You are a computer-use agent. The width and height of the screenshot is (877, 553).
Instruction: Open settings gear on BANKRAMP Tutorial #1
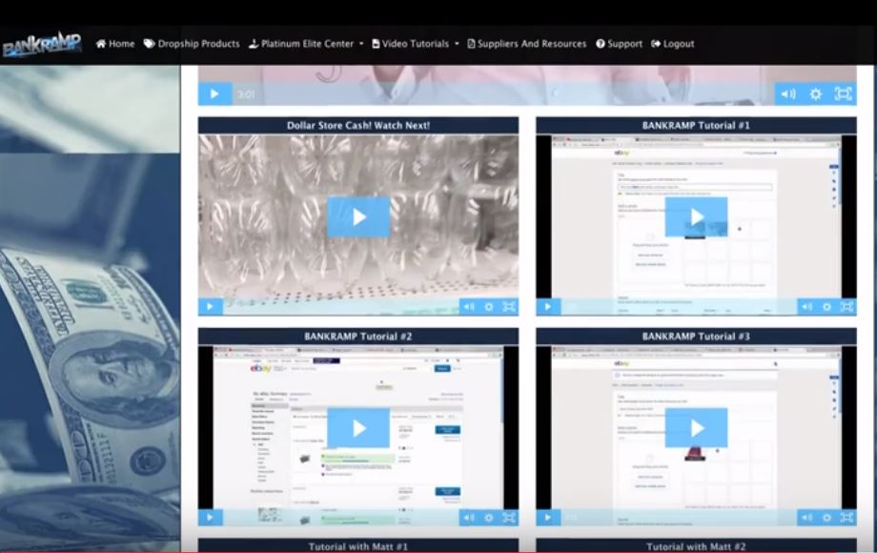(x=826, y=306)
